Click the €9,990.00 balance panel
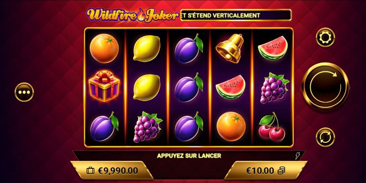This screenshot has height=183, width=366. tap(112, 171)
